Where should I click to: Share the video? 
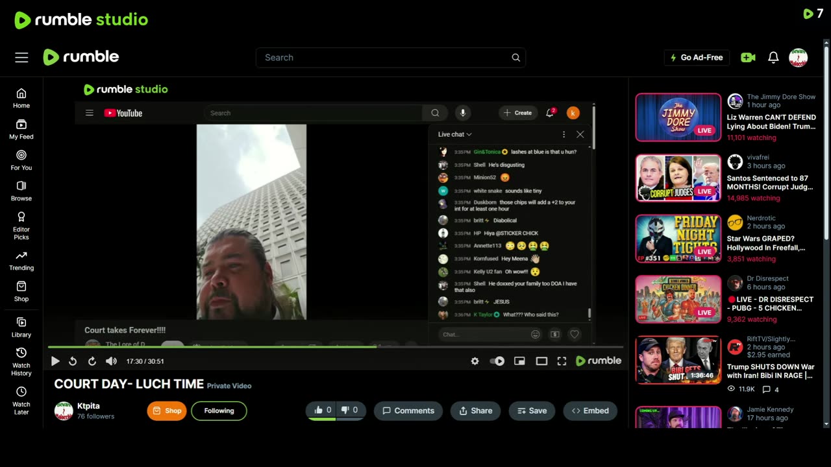(476, 411)
